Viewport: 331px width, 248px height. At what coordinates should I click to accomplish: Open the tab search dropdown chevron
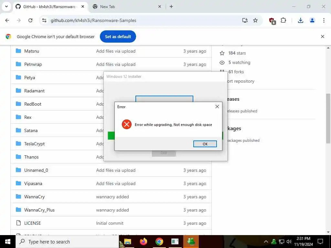coord(6,6)
